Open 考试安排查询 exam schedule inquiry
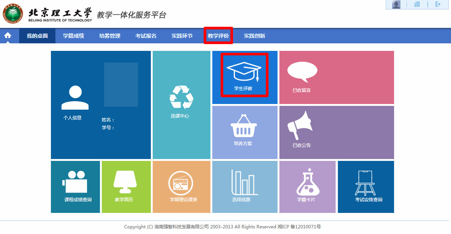451x234 pixels. (365, 187)
